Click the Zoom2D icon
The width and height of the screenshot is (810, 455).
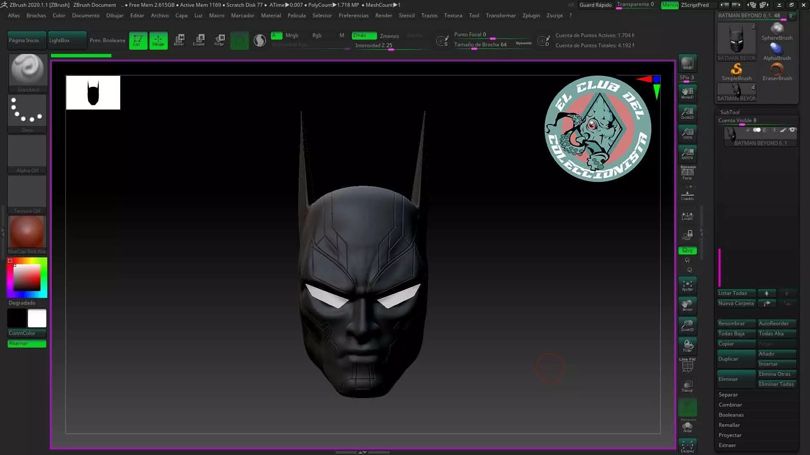tap(687, 113)
